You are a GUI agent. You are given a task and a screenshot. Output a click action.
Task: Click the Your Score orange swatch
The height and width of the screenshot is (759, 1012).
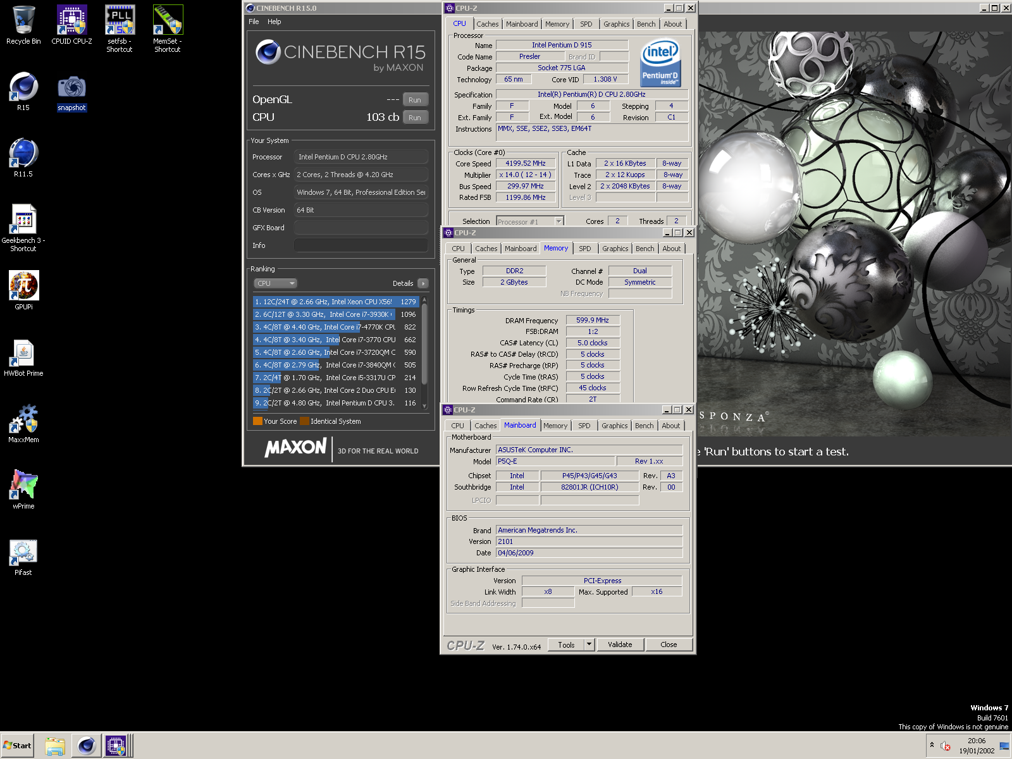click(257, 421)
